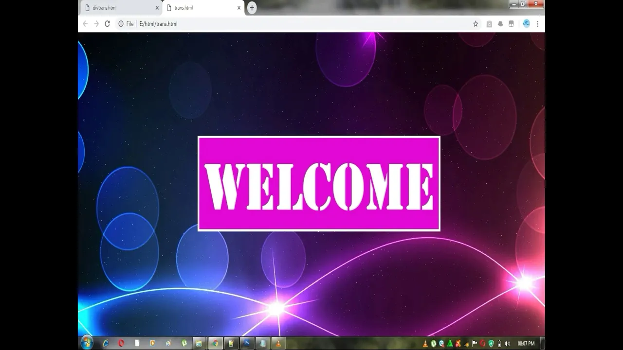The height and width of the screenshot is (350, 623).
Task: Launch Internet Explorer from taskbar
Action: [106, 343]
